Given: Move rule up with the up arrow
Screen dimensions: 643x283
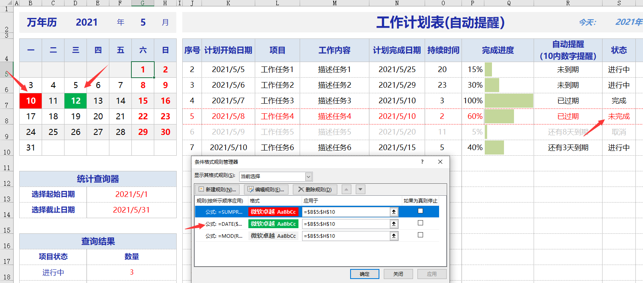Looking at the screenshot, I should [347, 189].
